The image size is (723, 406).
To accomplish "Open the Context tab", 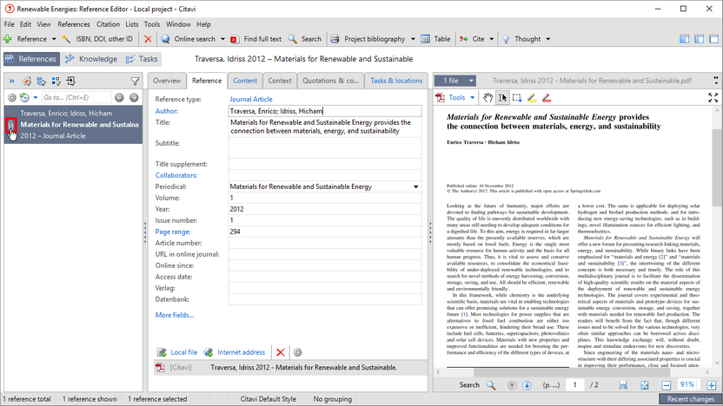I will (280, 81).
